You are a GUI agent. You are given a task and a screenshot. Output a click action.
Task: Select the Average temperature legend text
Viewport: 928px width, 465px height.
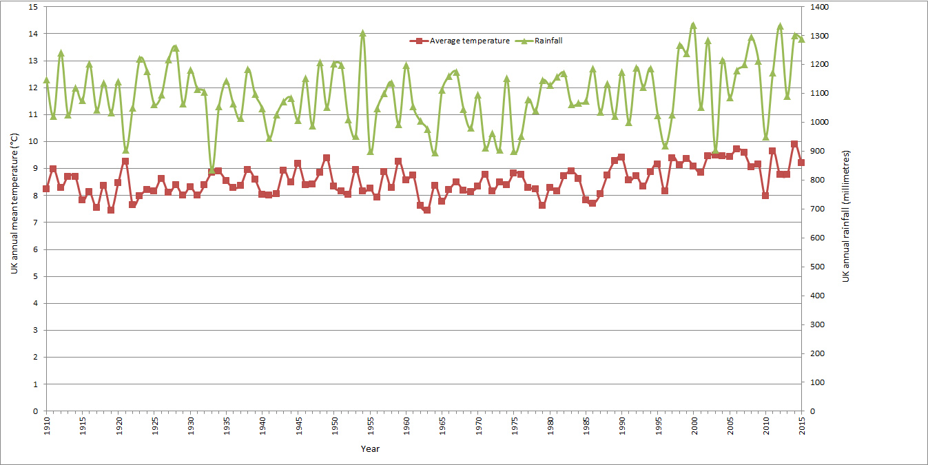click(x=469, y=41)
